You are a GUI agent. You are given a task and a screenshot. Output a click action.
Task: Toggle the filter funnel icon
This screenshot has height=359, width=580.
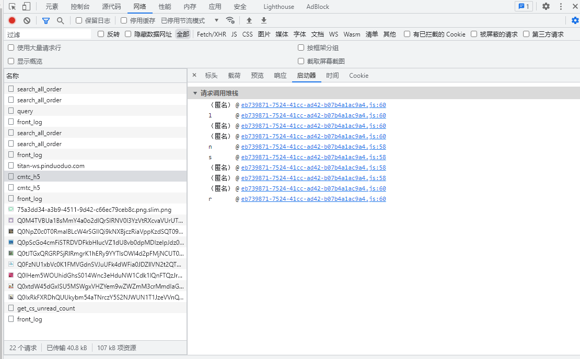tap(46, 21)
